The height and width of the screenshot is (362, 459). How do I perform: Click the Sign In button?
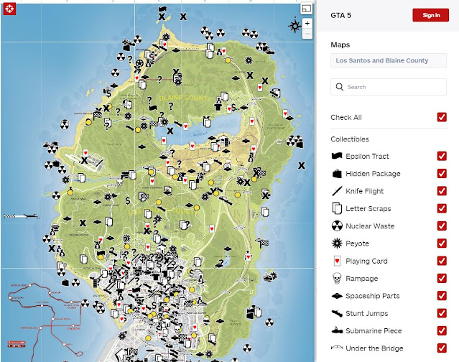(x=430, y=15)
